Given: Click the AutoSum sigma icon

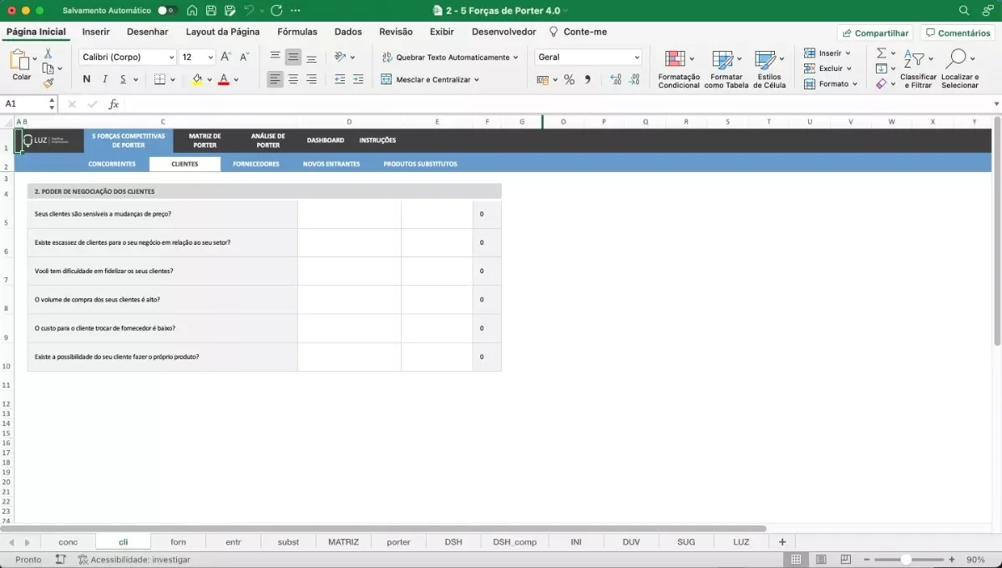Looking at the screenshot, I should pos(881,53).
